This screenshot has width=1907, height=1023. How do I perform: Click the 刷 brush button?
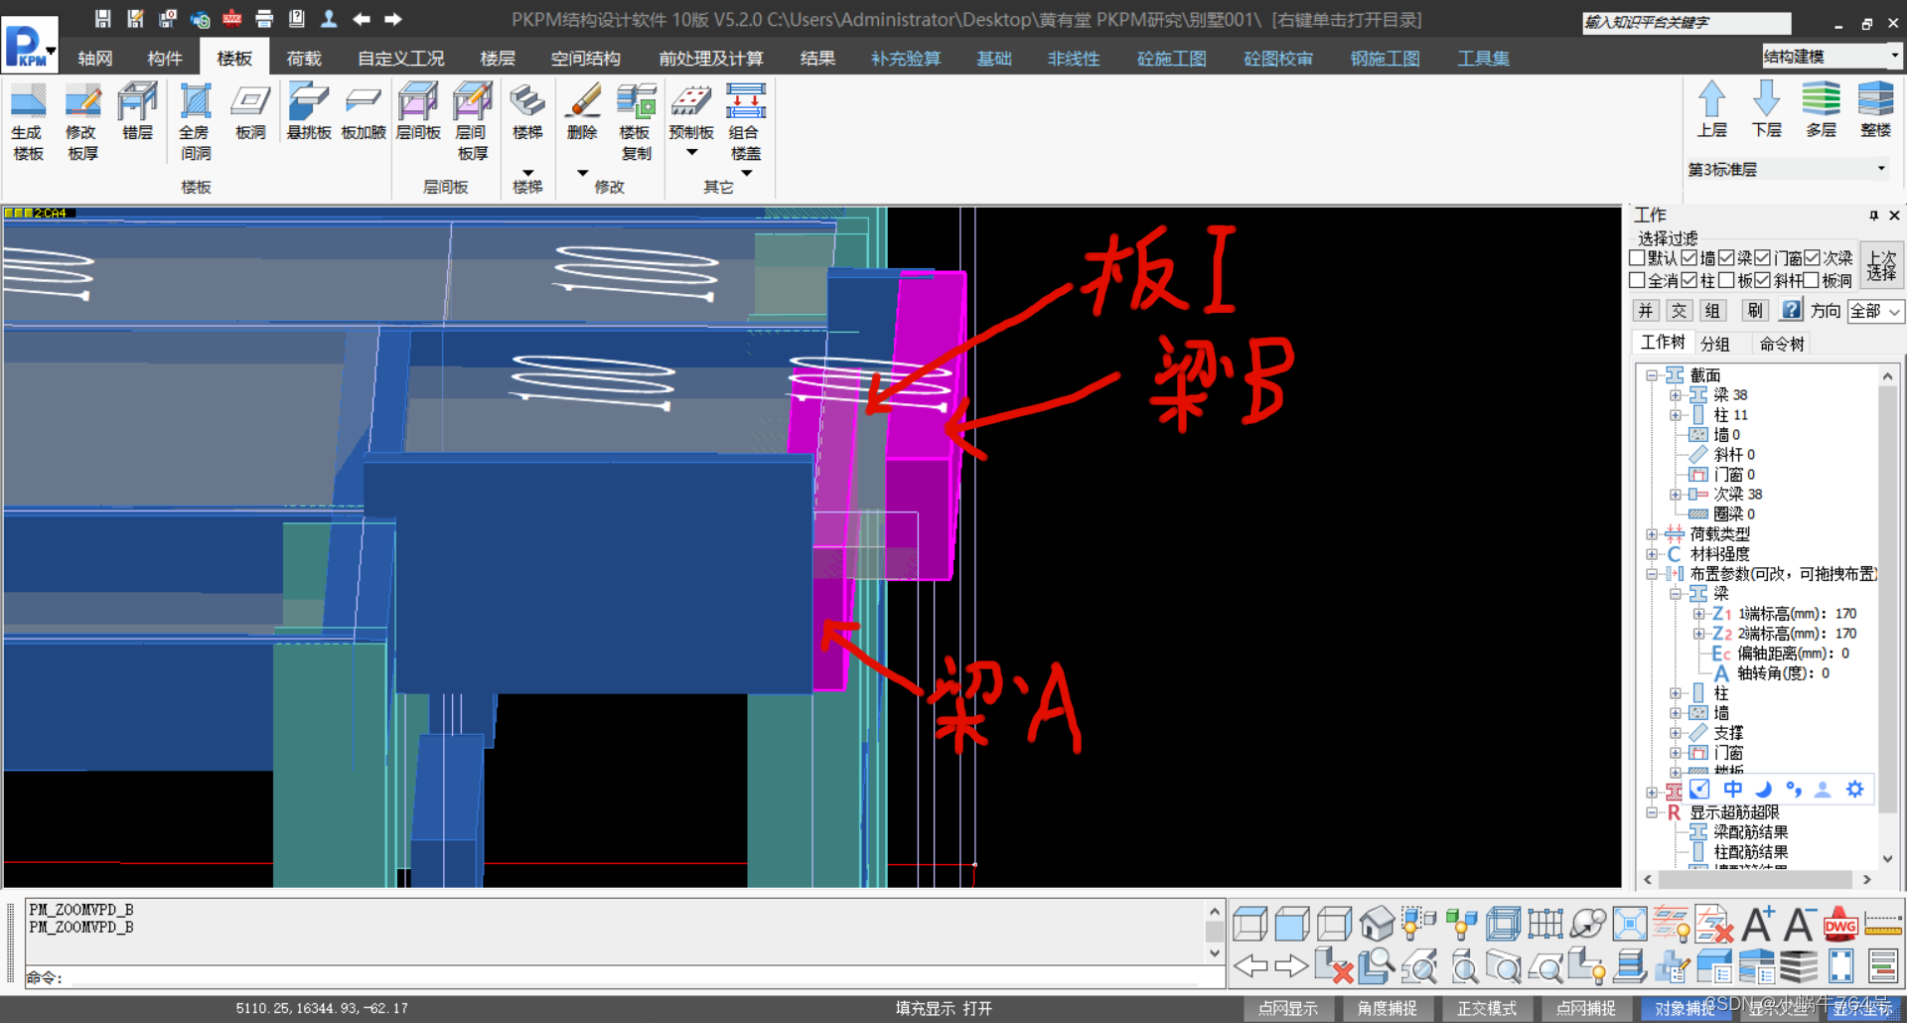[x=1755, y=311]
